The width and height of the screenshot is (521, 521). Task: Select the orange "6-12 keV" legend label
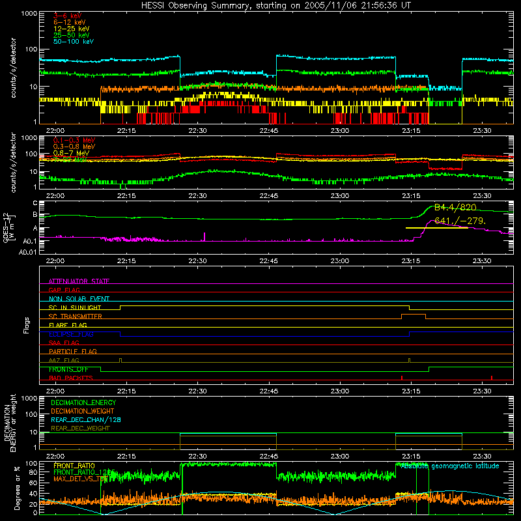(x=70, y=22)
